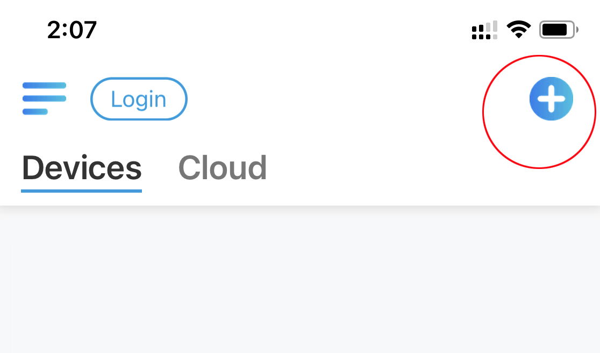Click the empty device list area
The height and width of the screenshot is (353, 600).
coord(300,279)
